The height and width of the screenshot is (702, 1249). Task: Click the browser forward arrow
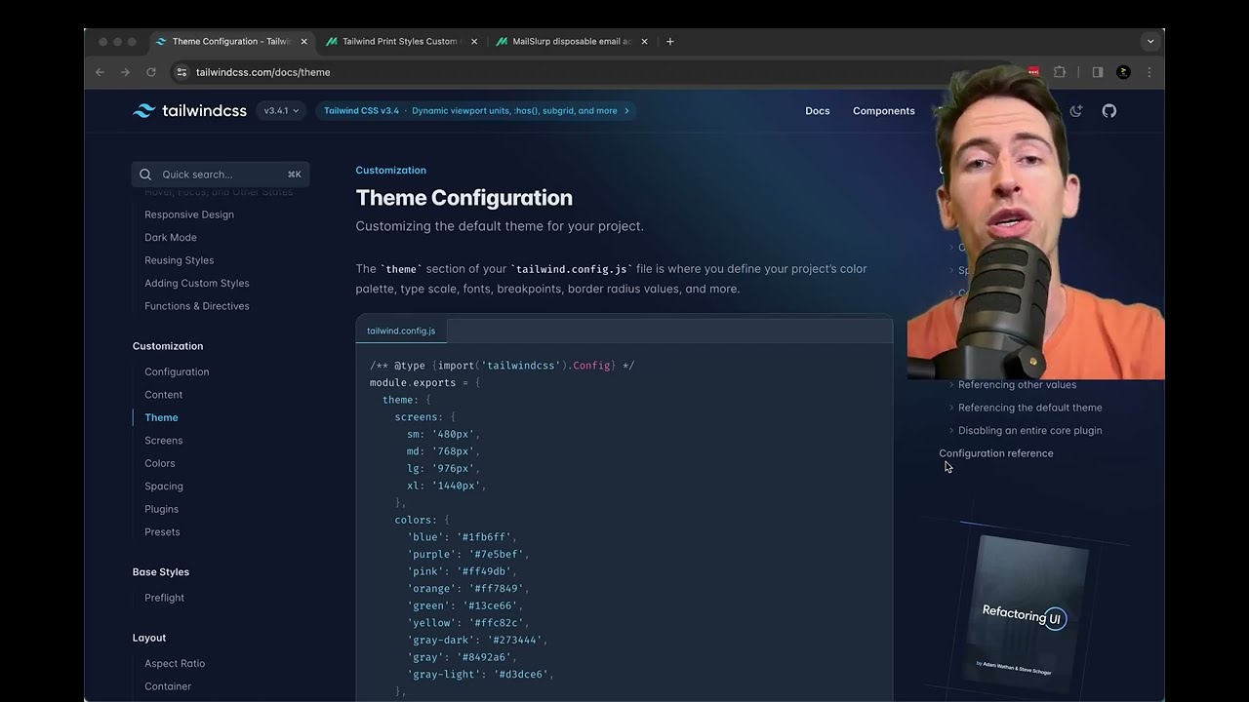[x=125, y=72]
